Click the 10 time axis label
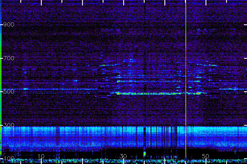The height and width of the screenshot is (164, 247). pos(41,156)
